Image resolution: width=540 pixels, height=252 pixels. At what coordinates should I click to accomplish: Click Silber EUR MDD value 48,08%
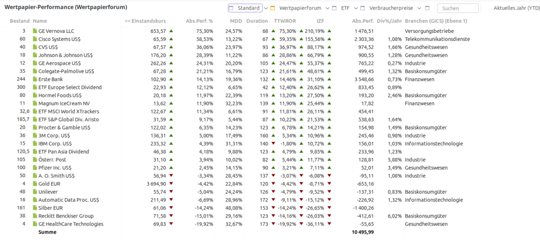pos(234,208)
